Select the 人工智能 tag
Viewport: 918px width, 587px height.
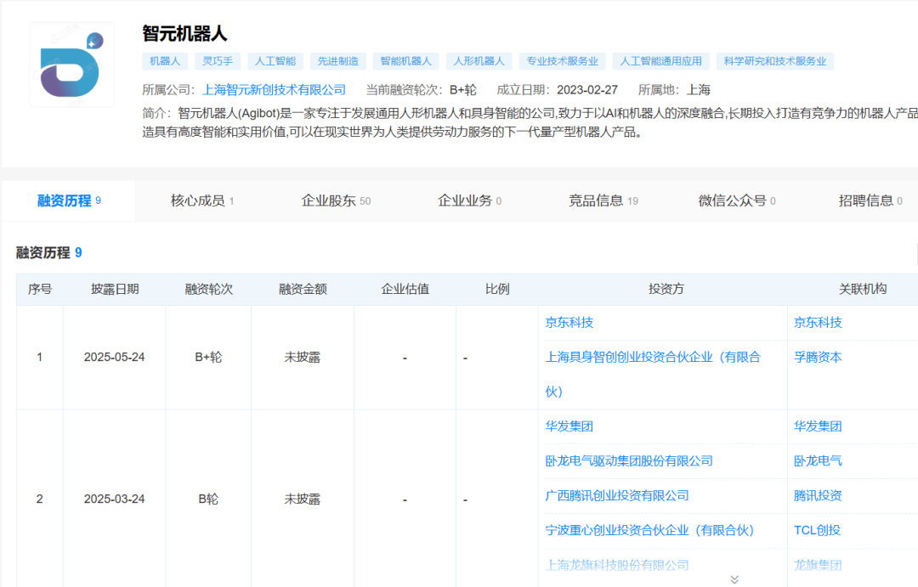pyautogui.click(x=275, y=61)
